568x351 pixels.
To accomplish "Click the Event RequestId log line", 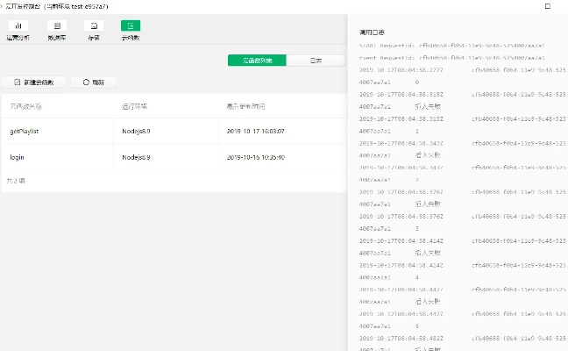I will tap(452, 58).
